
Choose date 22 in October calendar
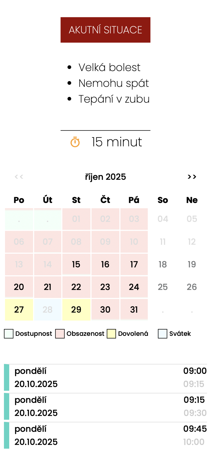pos(76,287)
